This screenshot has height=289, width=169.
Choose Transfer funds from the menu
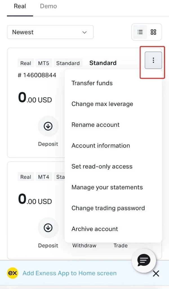click(x=92, y=83)
